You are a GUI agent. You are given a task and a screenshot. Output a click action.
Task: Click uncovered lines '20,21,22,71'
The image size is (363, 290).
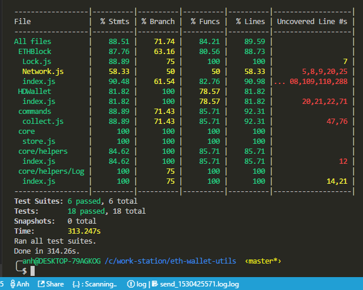point(325,102)
